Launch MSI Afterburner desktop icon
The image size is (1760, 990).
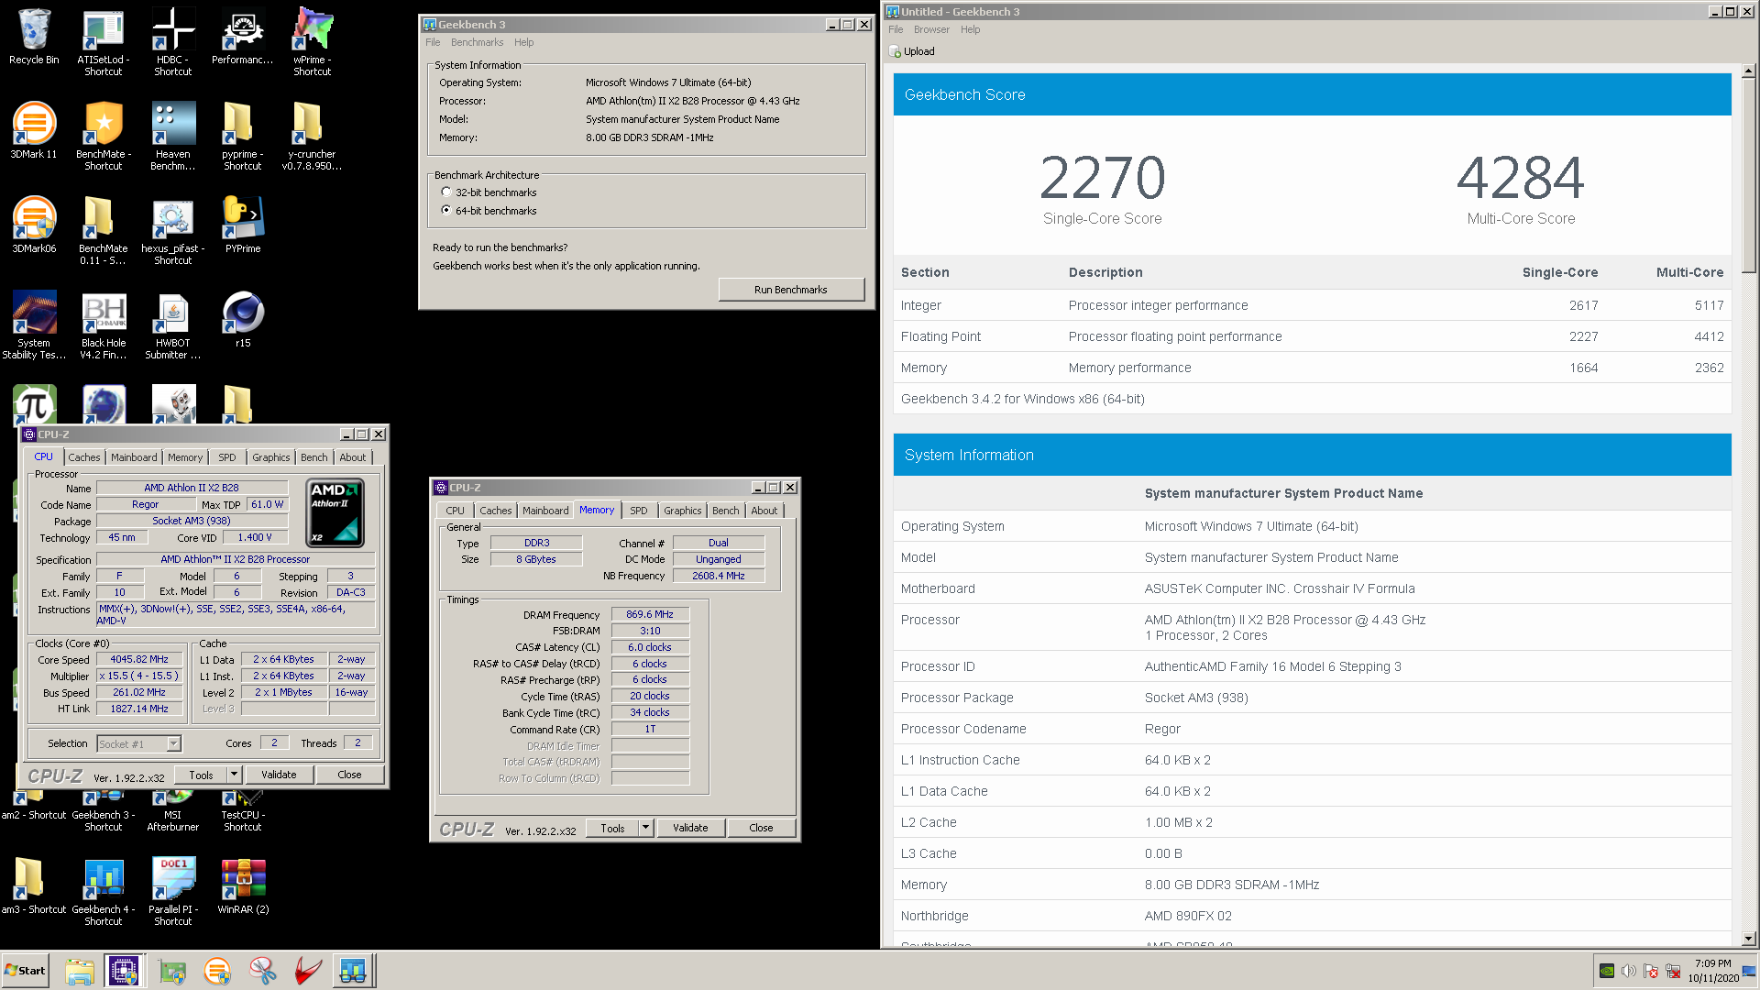click(x=172, y=811)
